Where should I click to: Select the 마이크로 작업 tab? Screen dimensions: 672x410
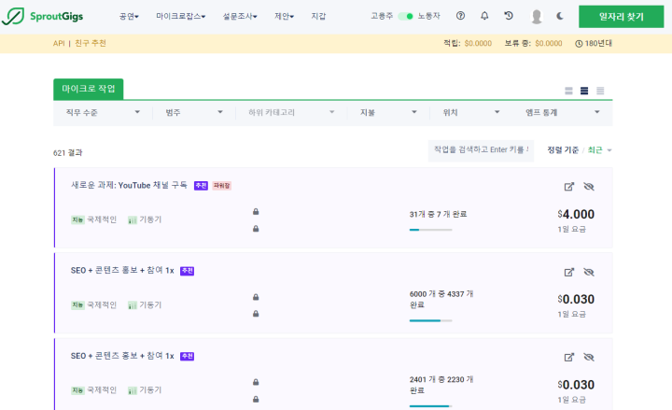[x=89, y=89]
